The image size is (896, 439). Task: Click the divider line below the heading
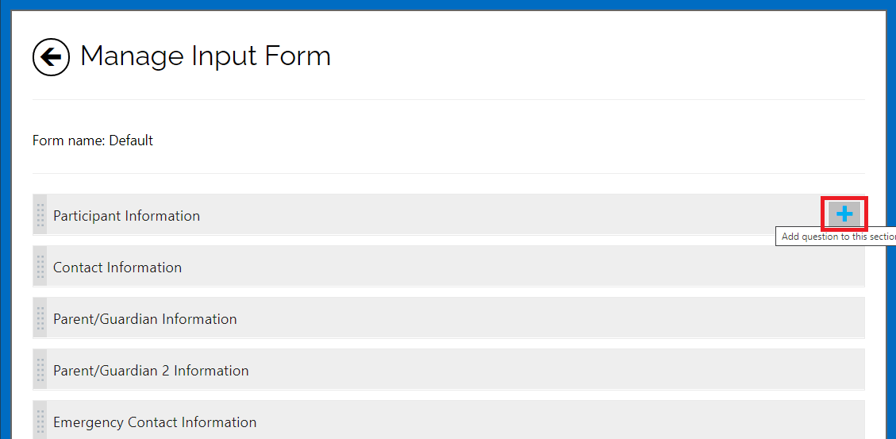pos(448,99)
